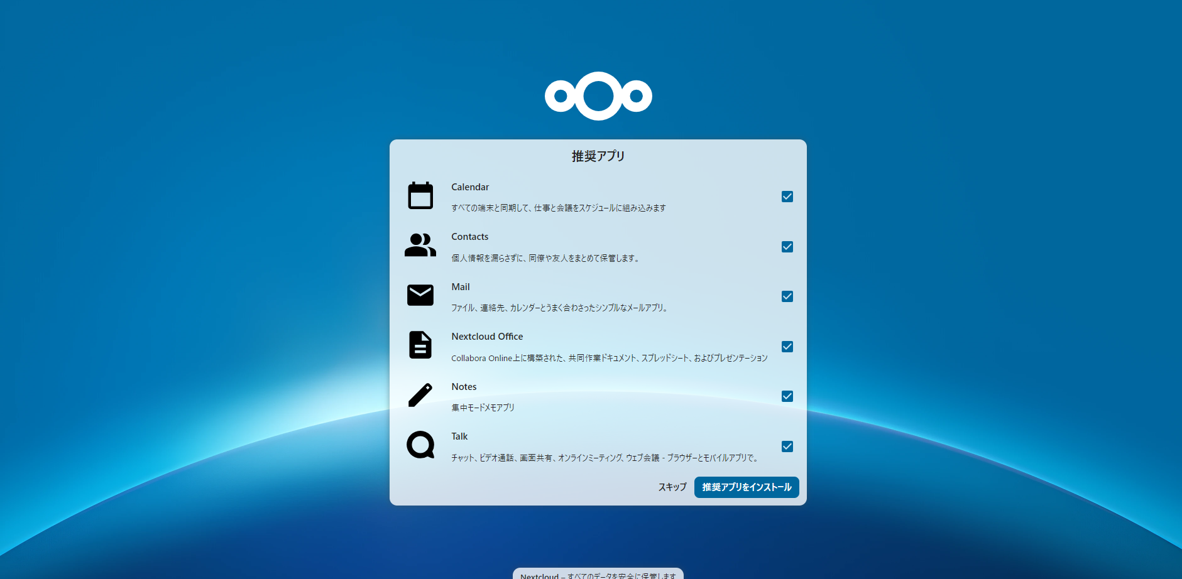1182x579 pixels.
Task: Click 推奨アプリをインストール install button
Action: coord(746,487)
